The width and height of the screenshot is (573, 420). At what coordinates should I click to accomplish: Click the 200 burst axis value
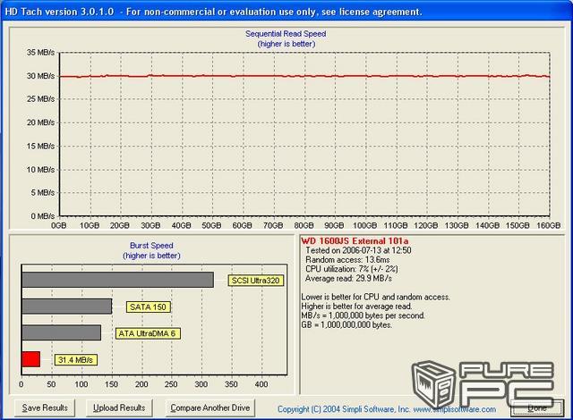[141, 384]
